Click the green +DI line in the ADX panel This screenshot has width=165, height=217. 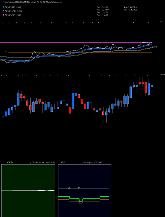pos(90,199)
